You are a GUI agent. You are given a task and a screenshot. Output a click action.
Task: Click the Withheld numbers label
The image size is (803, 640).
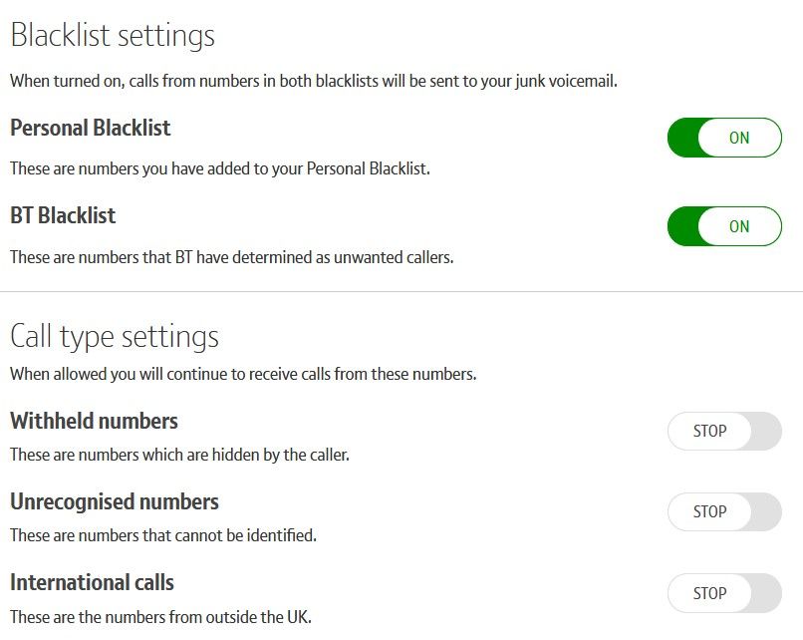[95, 422]
